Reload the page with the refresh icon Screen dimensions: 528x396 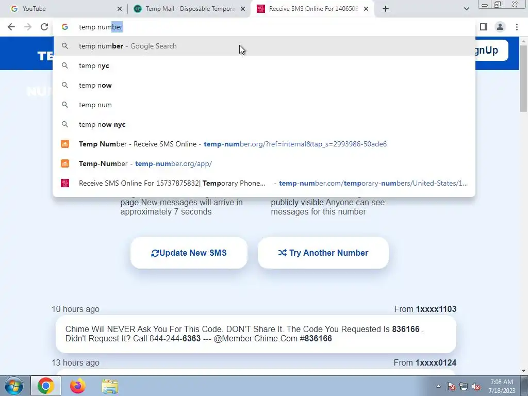[44, 27]
